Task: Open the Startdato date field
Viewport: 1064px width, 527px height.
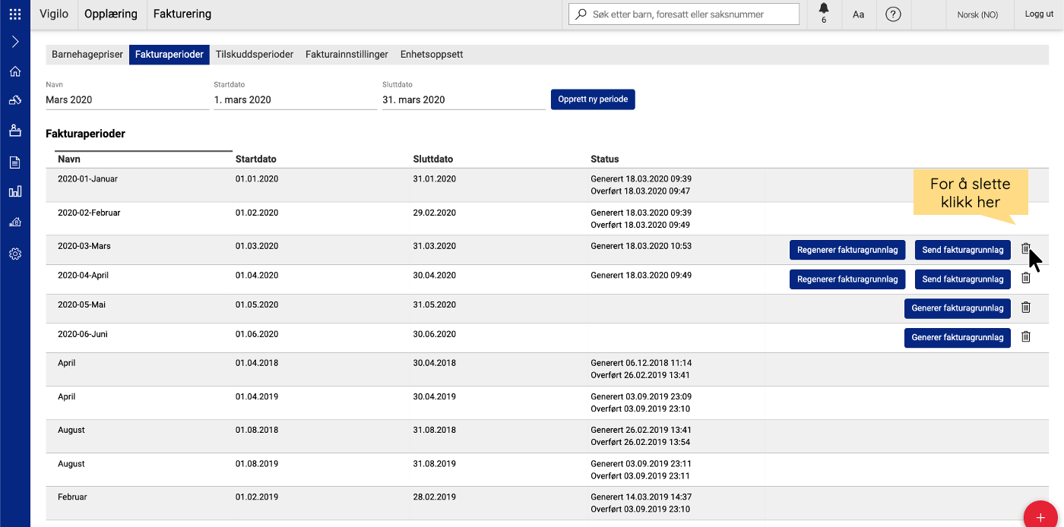Action: click(295, 99)
